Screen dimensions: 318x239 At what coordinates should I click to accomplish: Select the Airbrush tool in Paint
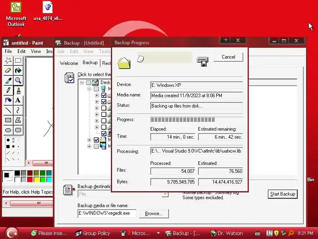click(8, 100)
